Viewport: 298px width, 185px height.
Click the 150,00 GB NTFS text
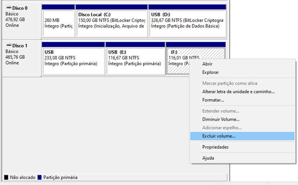click(x=94, y=20)
